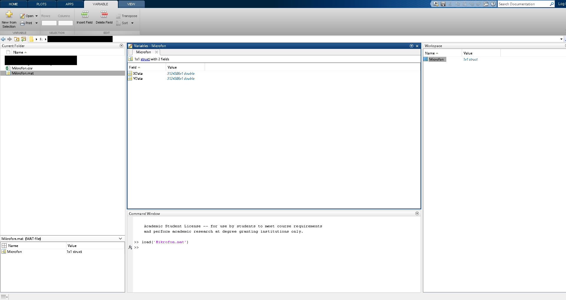Click the New from Selection icon
The image size is (566, 300).
9,14
